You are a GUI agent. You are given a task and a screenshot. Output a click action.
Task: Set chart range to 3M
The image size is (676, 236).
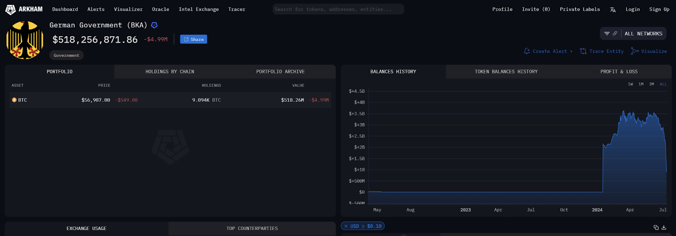tap(651, 84)
